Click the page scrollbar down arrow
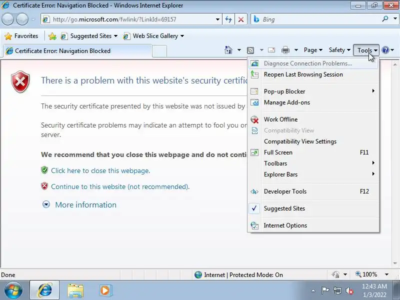Screen dimensions: 400x300 [x=395, y=263]
